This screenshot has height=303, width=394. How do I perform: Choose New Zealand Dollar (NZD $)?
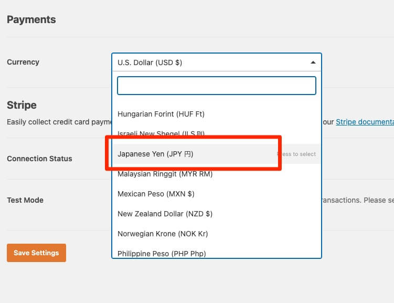(x=217, y=214)
